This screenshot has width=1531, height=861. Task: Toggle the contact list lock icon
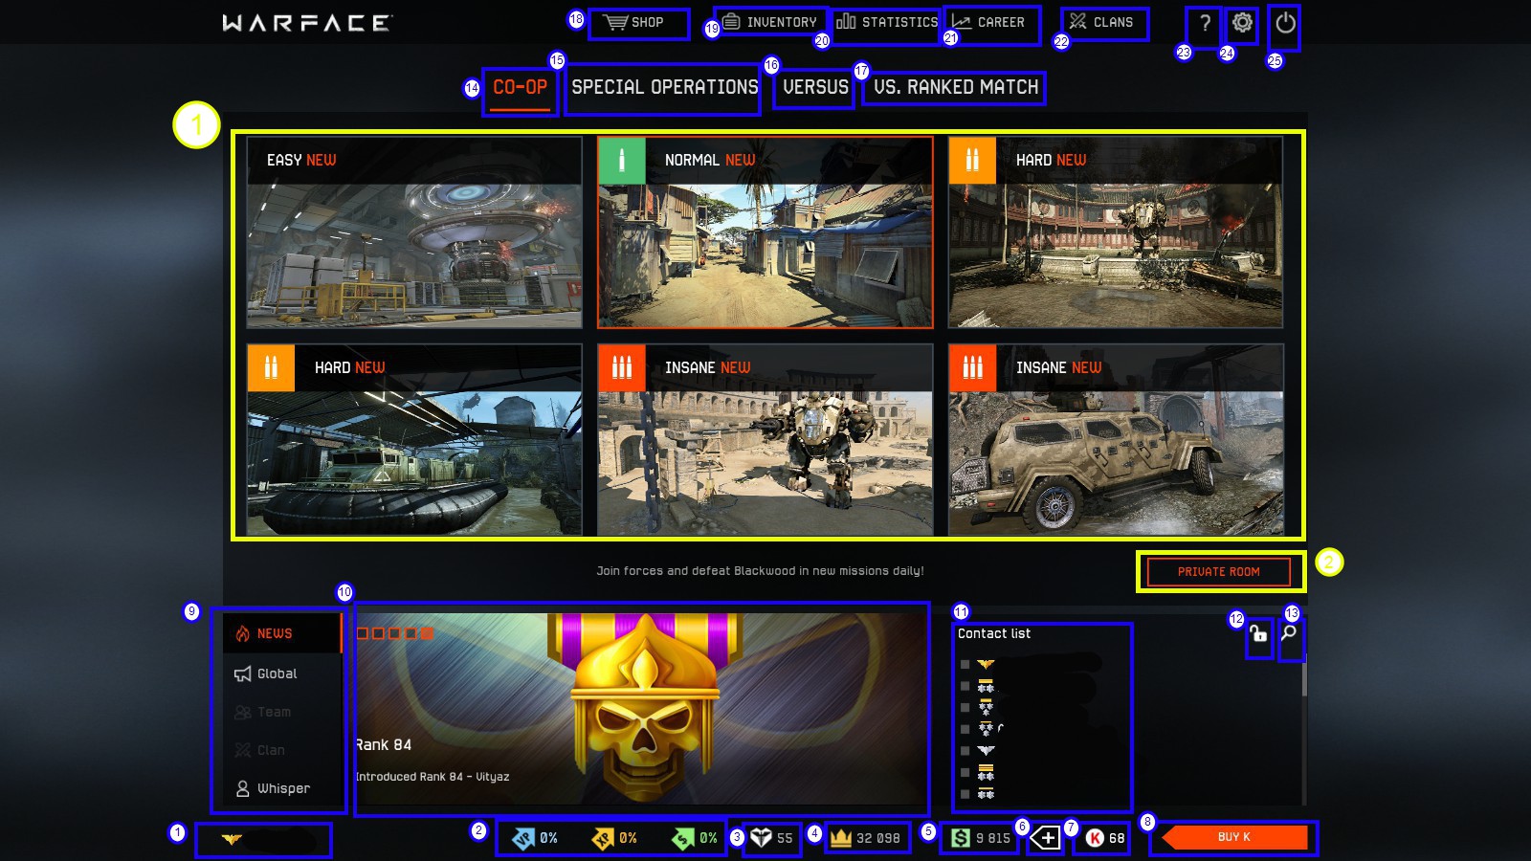pos(1258,634)
